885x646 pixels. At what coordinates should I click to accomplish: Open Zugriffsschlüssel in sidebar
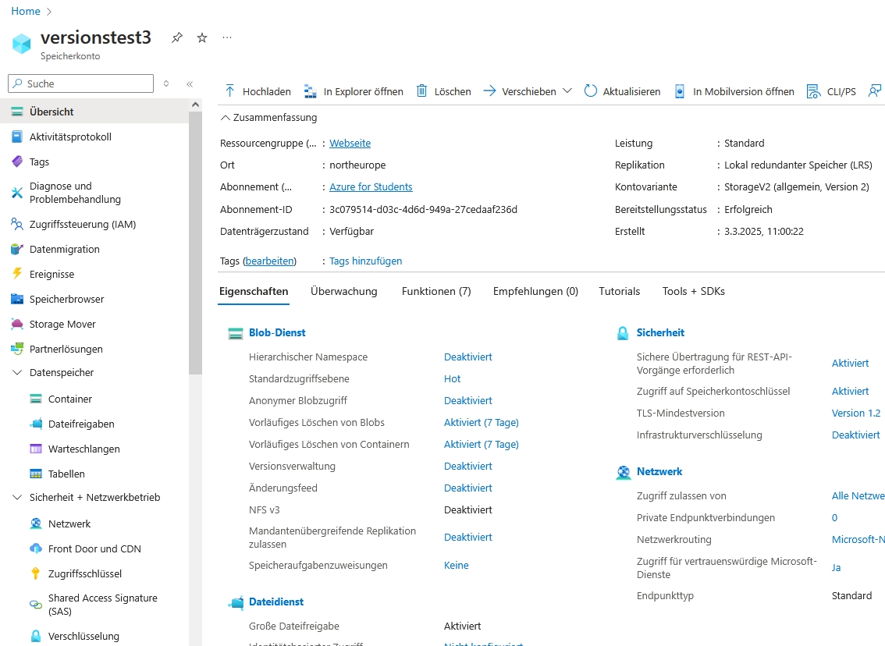85,573
